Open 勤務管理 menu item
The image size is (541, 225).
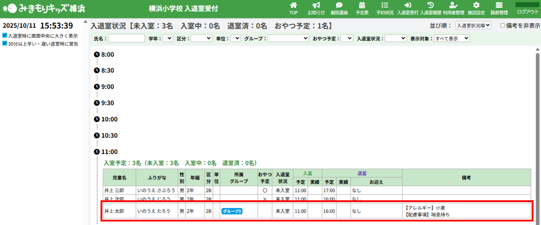click(499, 8)
